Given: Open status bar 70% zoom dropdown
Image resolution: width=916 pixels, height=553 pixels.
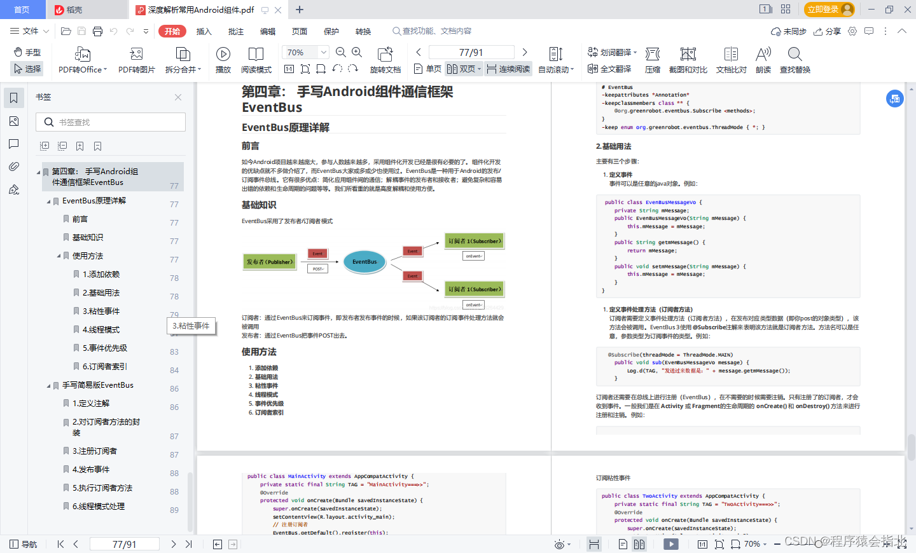Looking at the screenshot, I should [756, 544].
